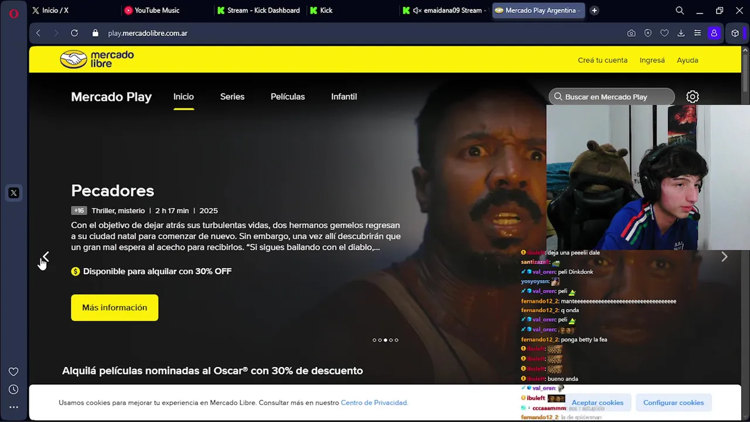Viewport: 750px width, 422px height.
Task: Select the fifth carousel dot
Action: [x=396, y=340]
